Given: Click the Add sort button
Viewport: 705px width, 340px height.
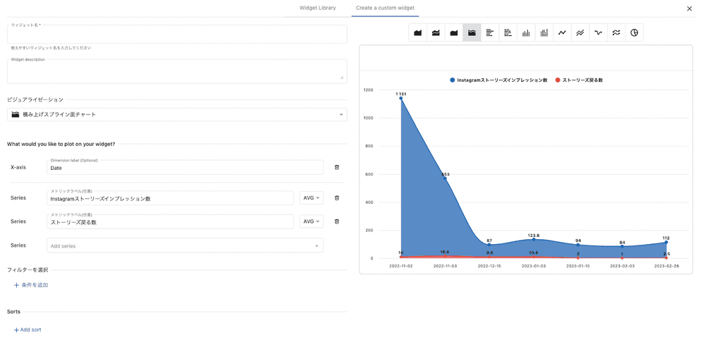Looking at the screenshot, I should (27, 329).
